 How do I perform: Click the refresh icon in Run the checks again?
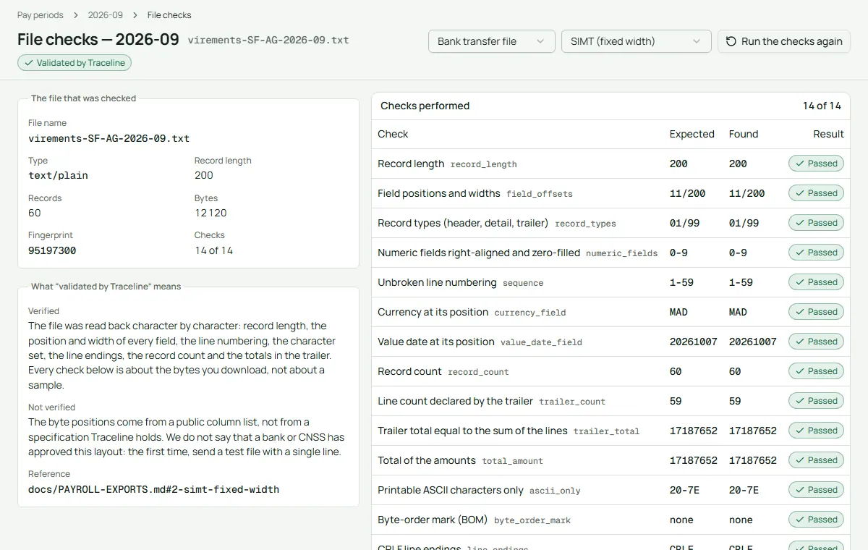click(x=731, y=41)
